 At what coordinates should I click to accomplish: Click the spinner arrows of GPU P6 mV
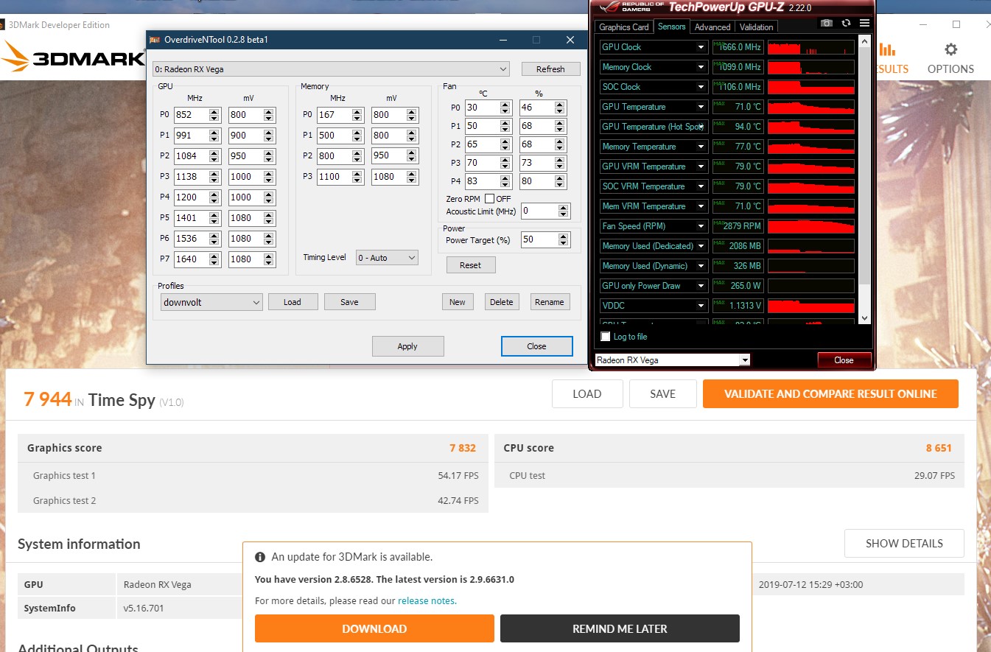coord(270,239)
